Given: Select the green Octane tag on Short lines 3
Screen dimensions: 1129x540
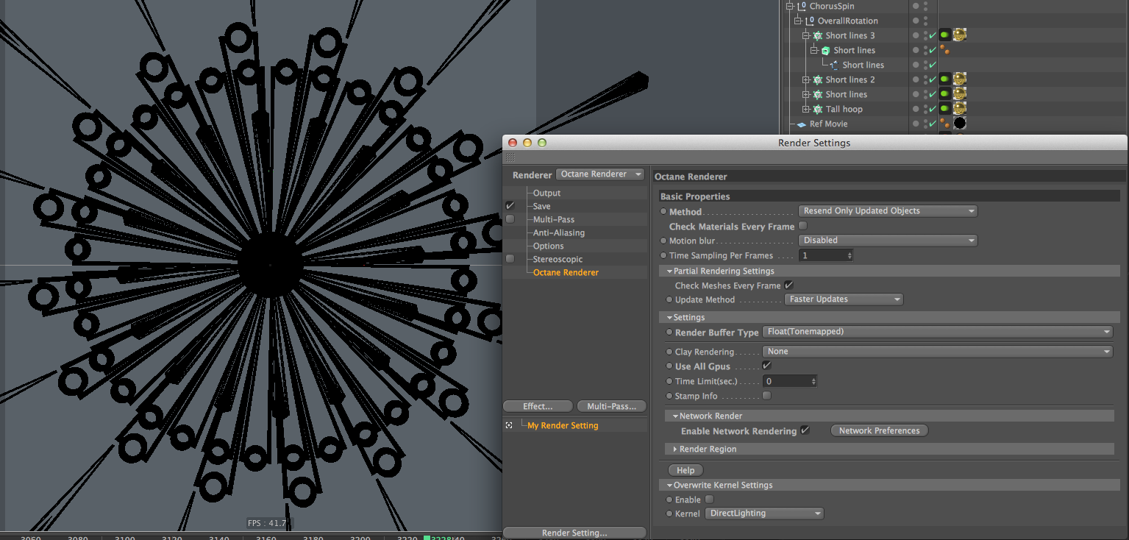Looking at the screenshot, I should 944,35.
